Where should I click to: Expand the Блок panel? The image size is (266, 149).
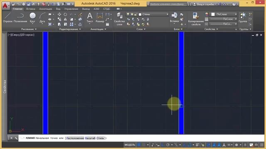tap(178, 29)
